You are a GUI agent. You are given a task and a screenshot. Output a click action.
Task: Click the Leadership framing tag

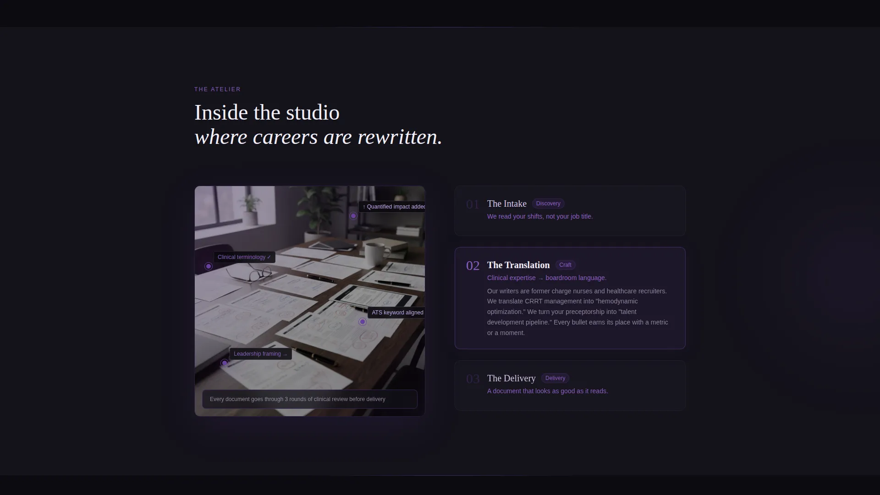point(260,354)
